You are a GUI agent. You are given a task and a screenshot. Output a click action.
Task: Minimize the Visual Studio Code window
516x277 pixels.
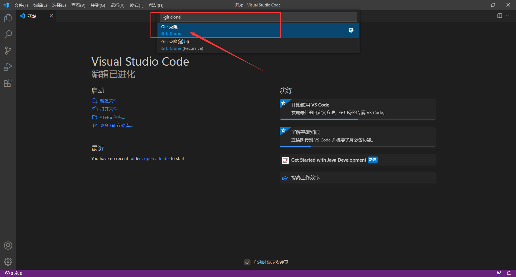coord(478,5)
